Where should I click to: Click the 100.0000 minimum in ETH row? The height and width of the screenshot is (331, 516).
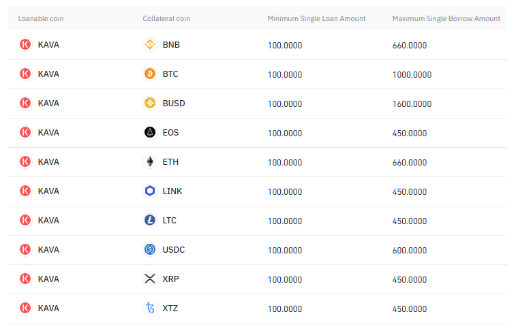click(285, 162)
